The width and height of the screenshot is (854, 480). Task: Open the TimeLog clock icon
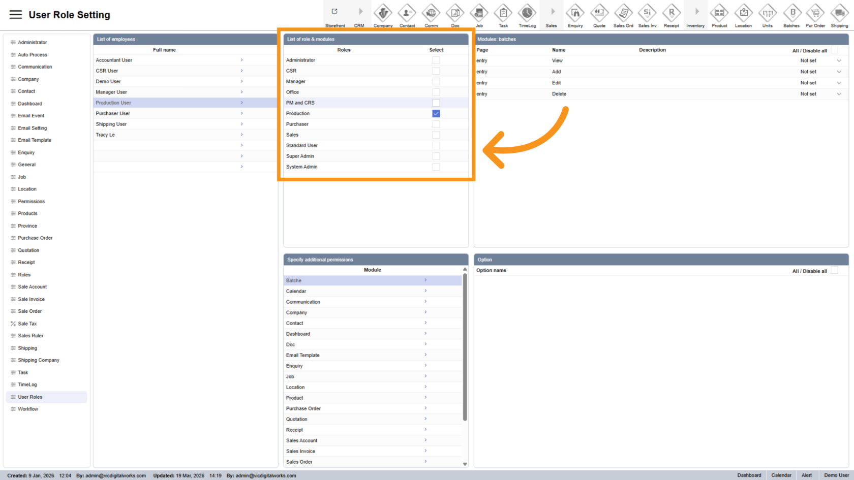pos(527,13)
